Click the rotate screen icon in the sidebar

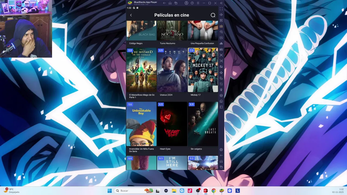point(221,78)
